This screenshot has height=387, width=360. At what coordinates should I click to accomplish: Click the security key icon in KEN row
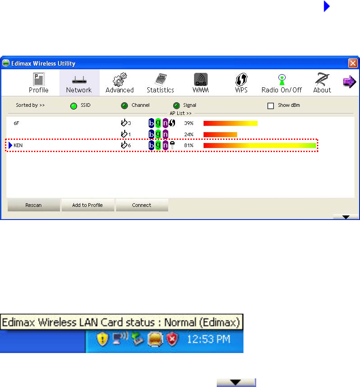(x=172, y=145)
